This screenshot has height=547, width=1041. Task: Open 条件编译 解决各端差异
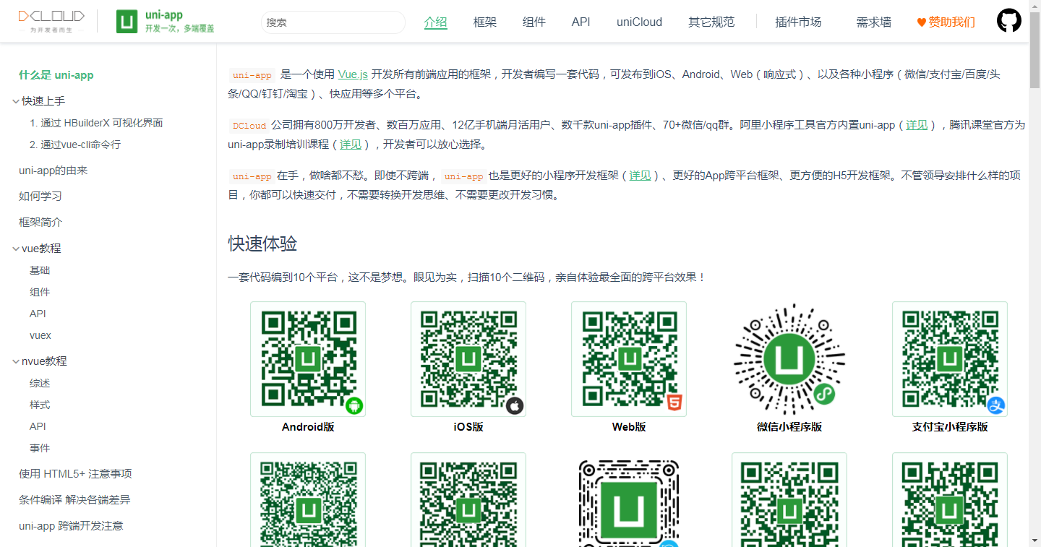click(x=74, y=500)
